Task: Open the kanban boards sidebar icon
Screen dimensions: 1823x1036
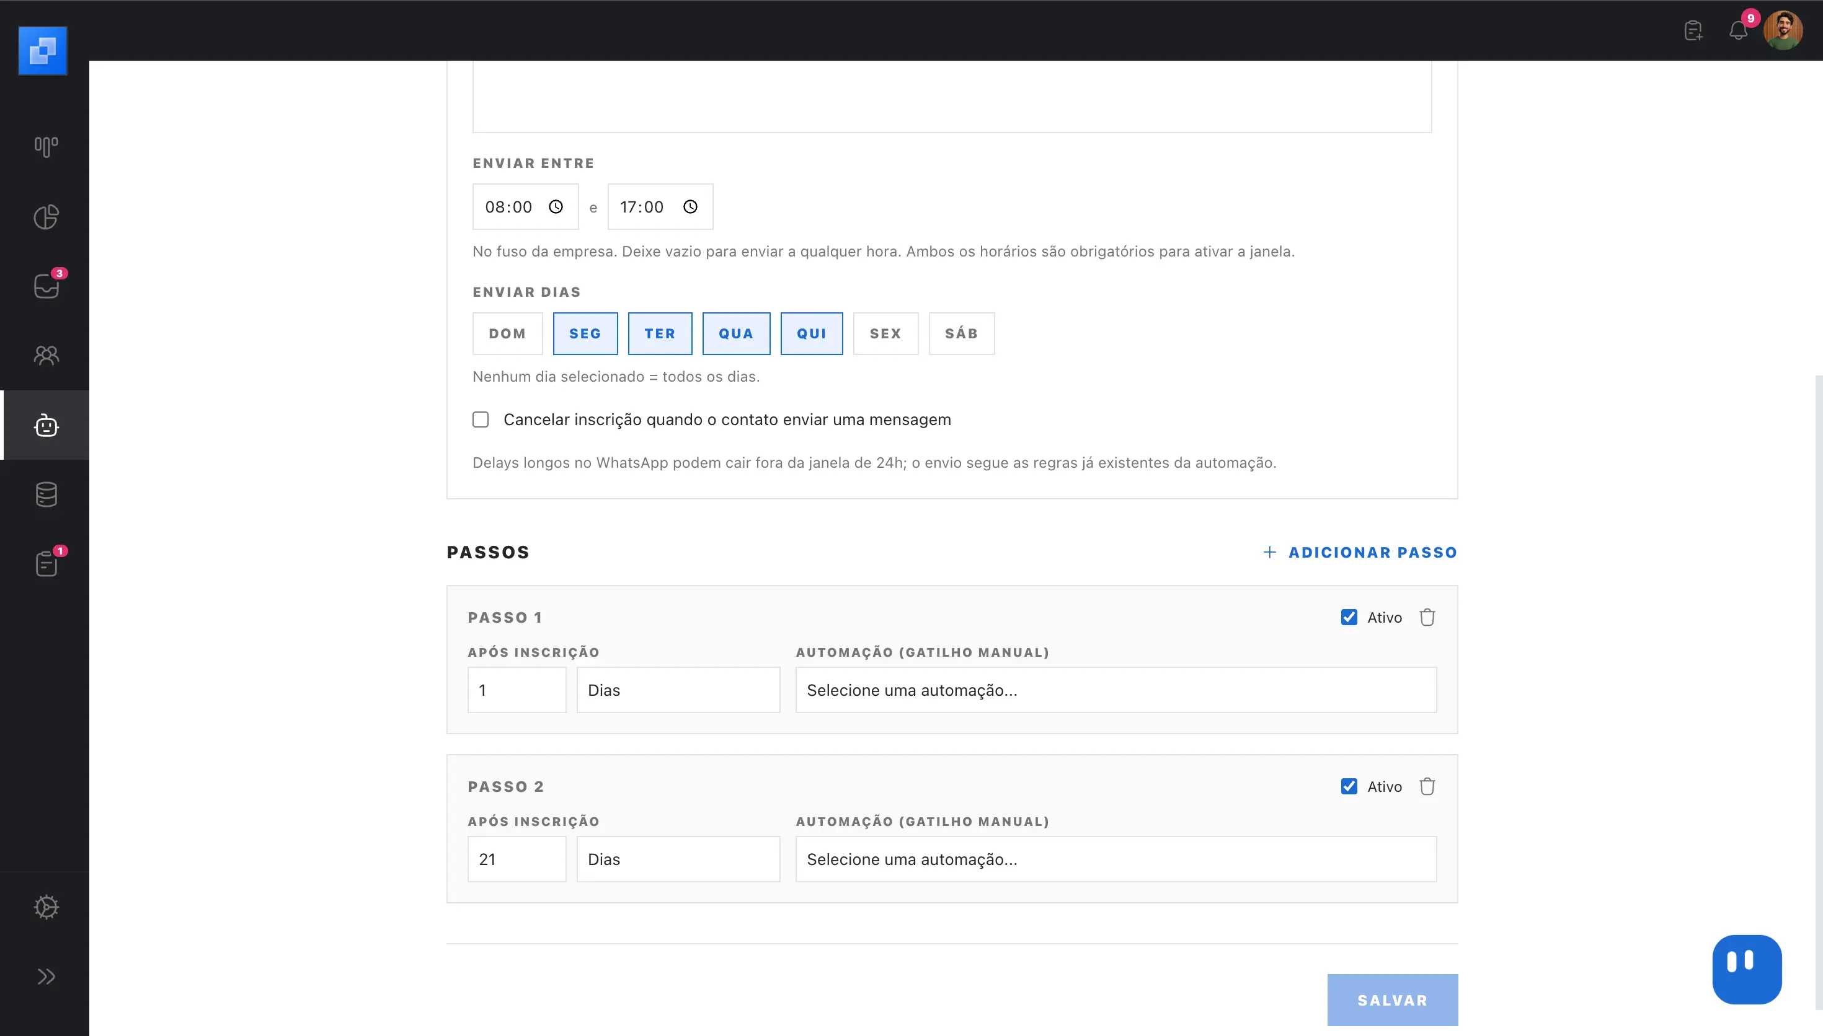Action: tap(47, 147)
